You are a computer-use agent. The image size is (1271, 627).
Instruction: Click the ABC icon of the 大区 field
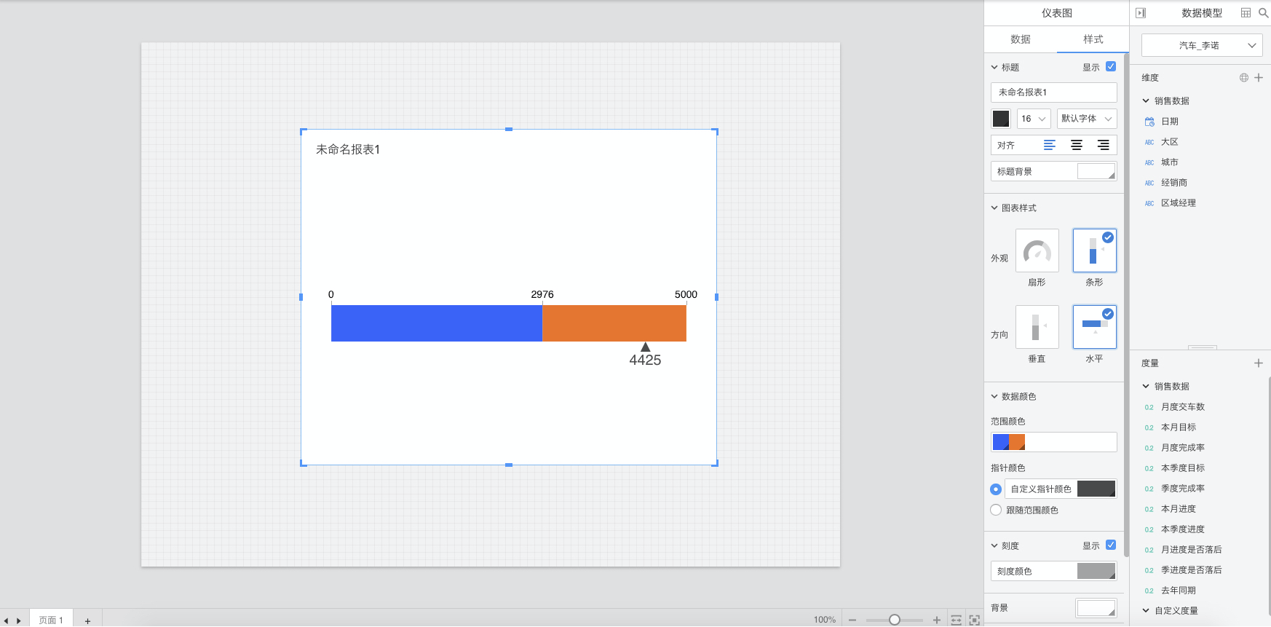pos(1149,143)
